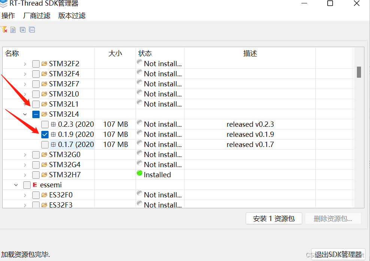
Task: Select the released v0.2.3 description cell
Action: (x=250, y=124)
